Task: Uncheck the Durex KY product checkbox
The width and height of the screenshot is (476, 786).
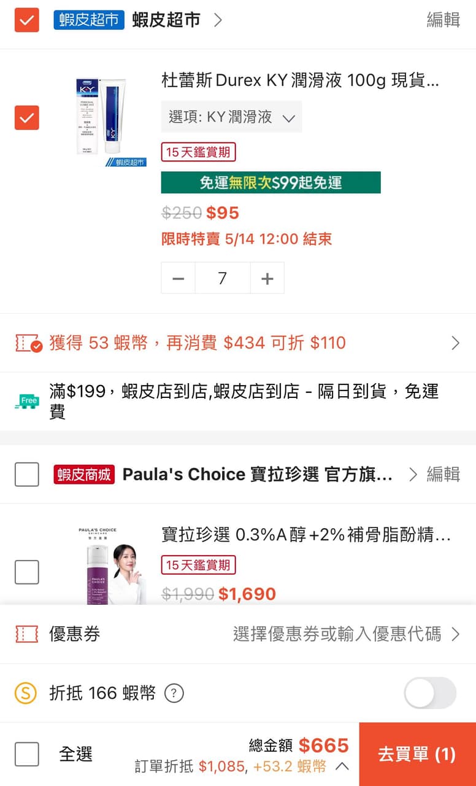Action: point(26,117)
